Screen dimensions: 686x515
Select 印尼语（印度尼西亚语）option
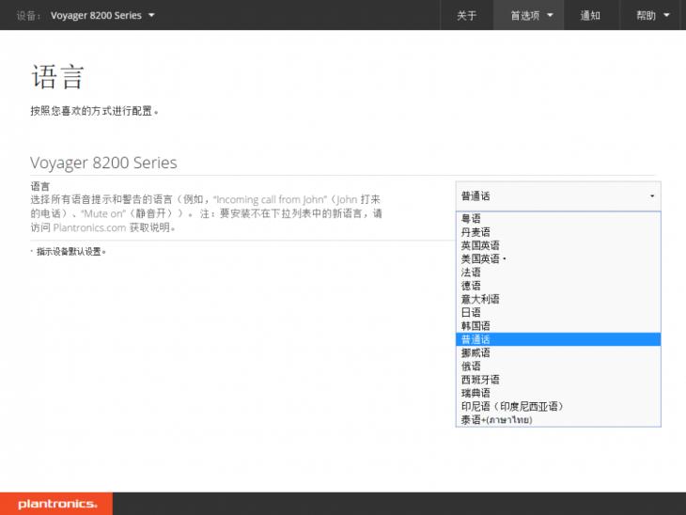[x=558, y=407]
